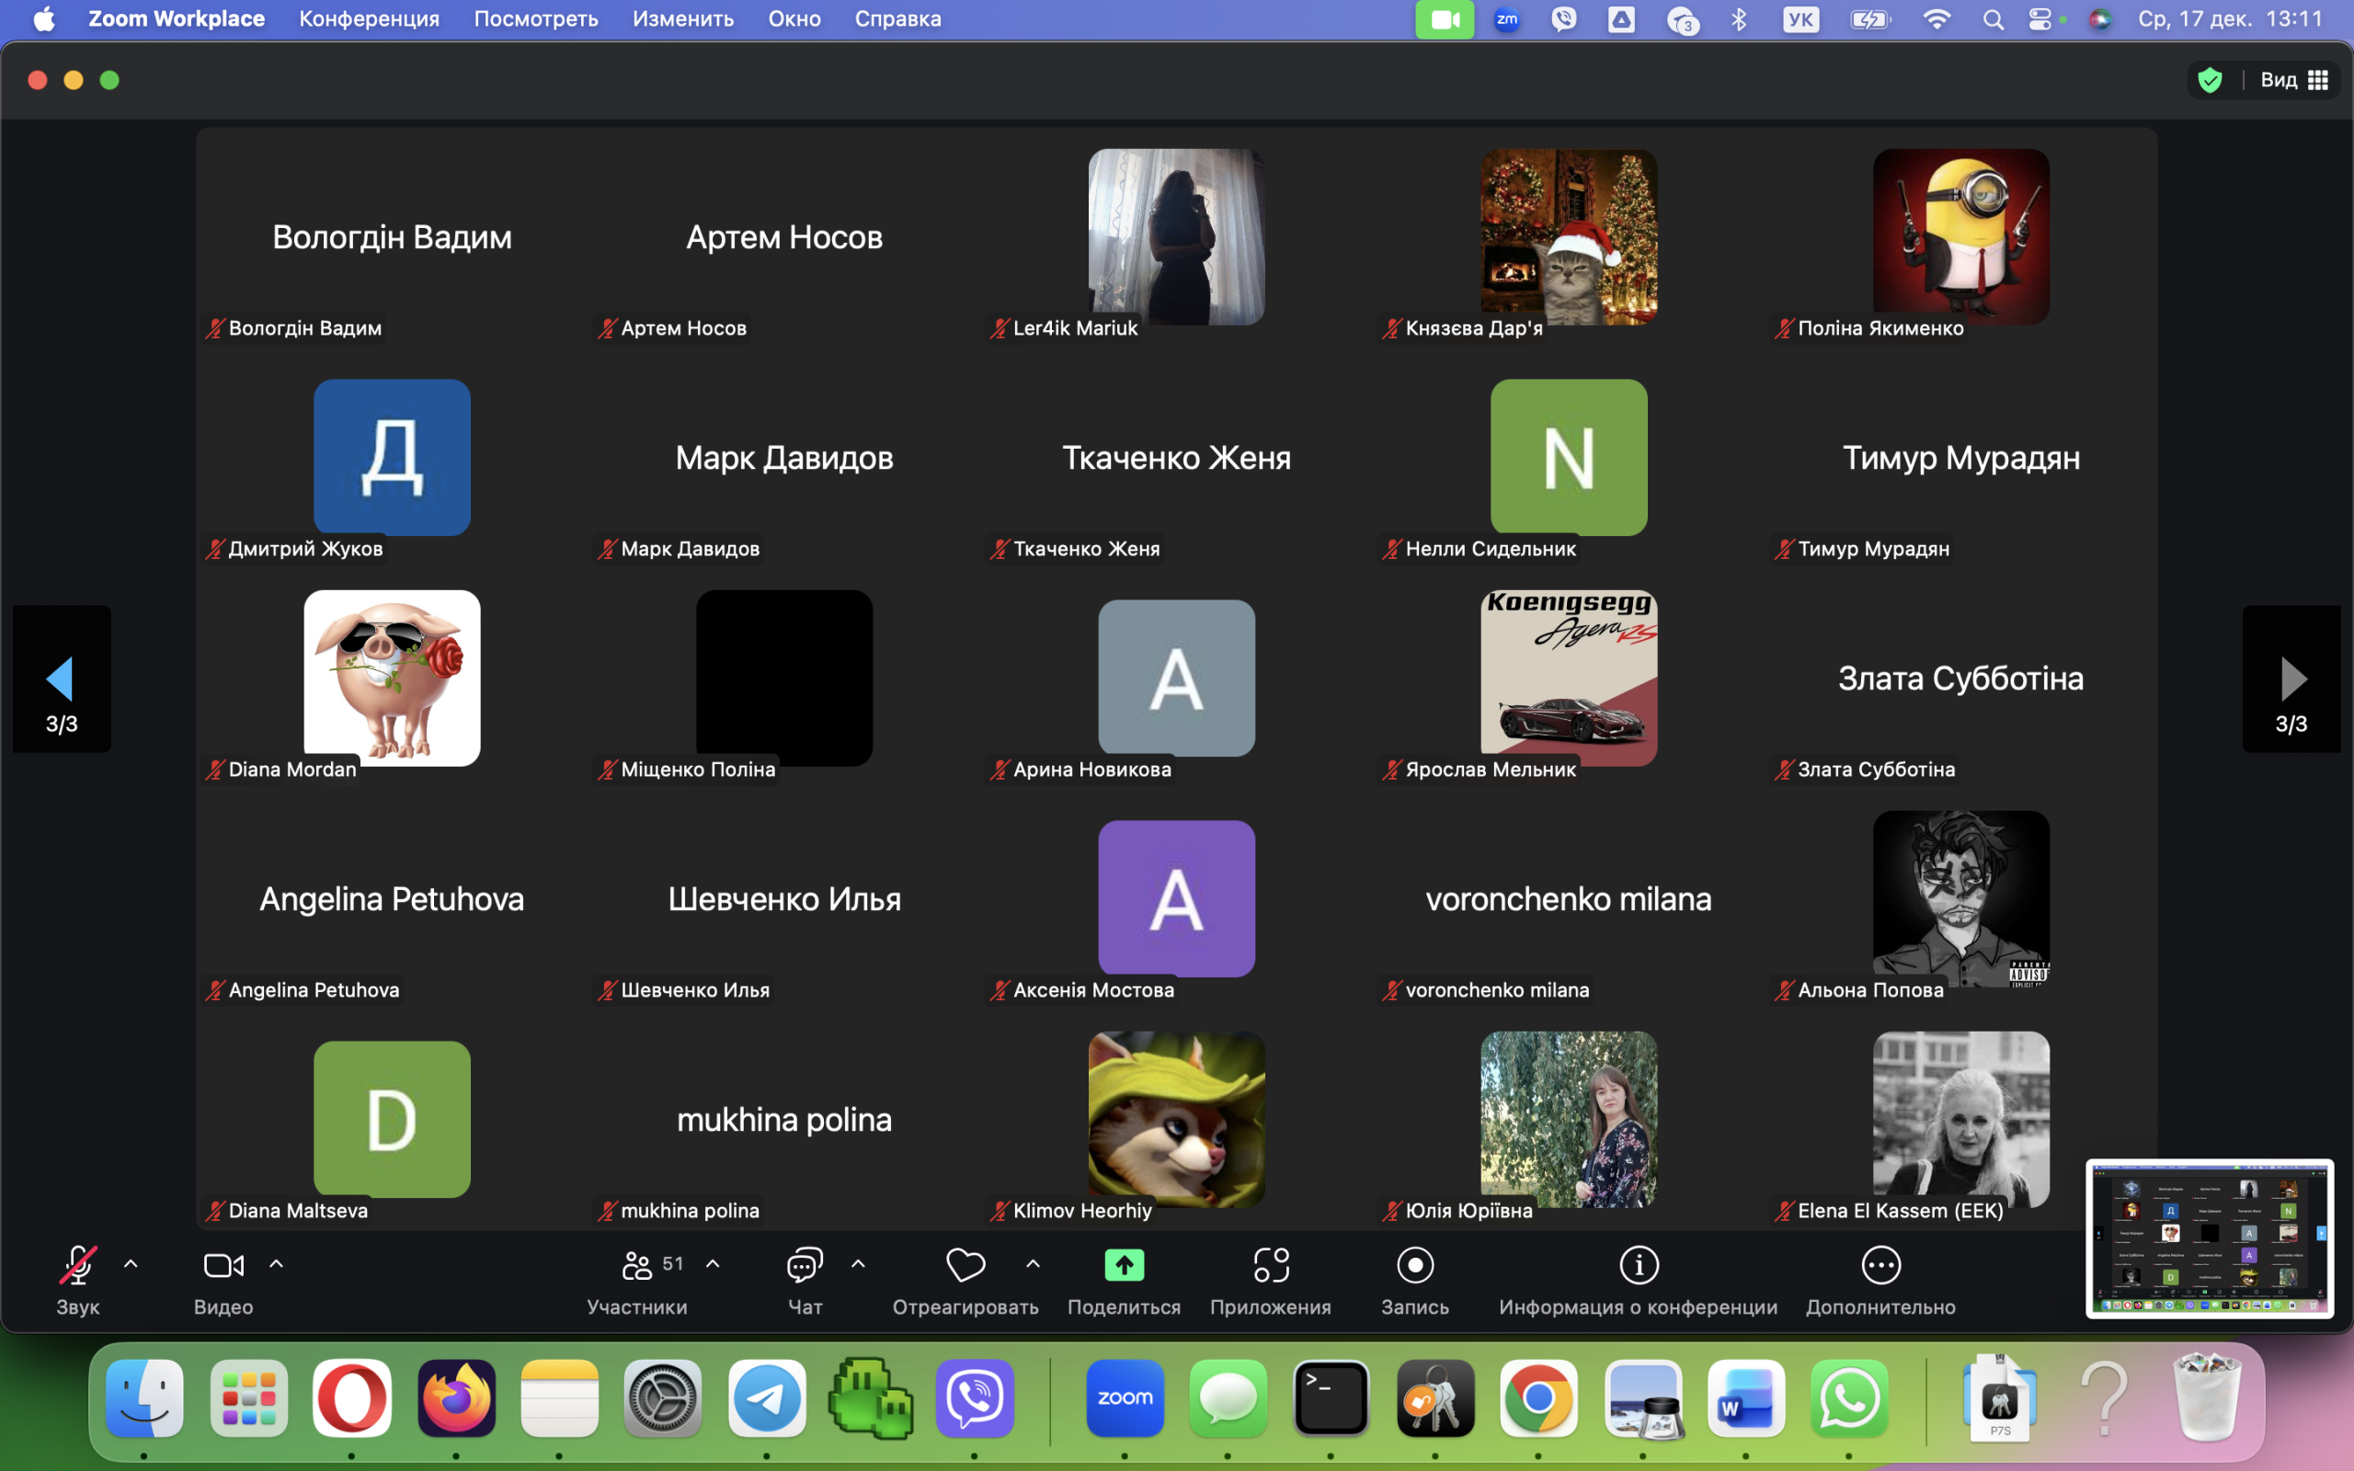Expand the chevron next to Участники count
Viewport: 2354px width, 1471px height.
click(713, 1264)
